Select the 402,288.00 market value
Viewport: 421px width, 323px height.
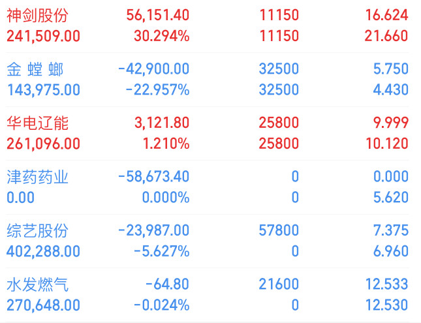pyautogui.click(x=44, y=252)
